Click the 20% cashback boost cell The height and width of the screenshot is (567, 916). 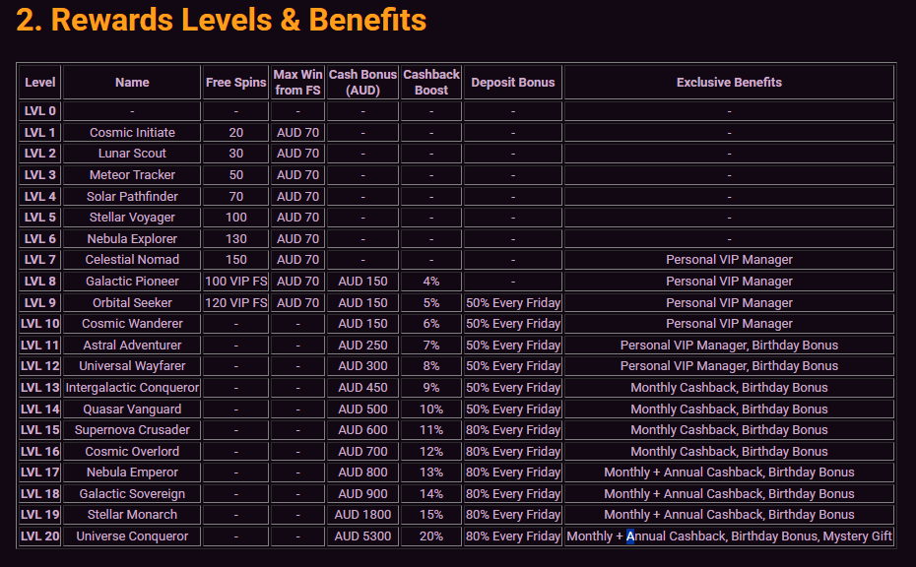[431, 536]
